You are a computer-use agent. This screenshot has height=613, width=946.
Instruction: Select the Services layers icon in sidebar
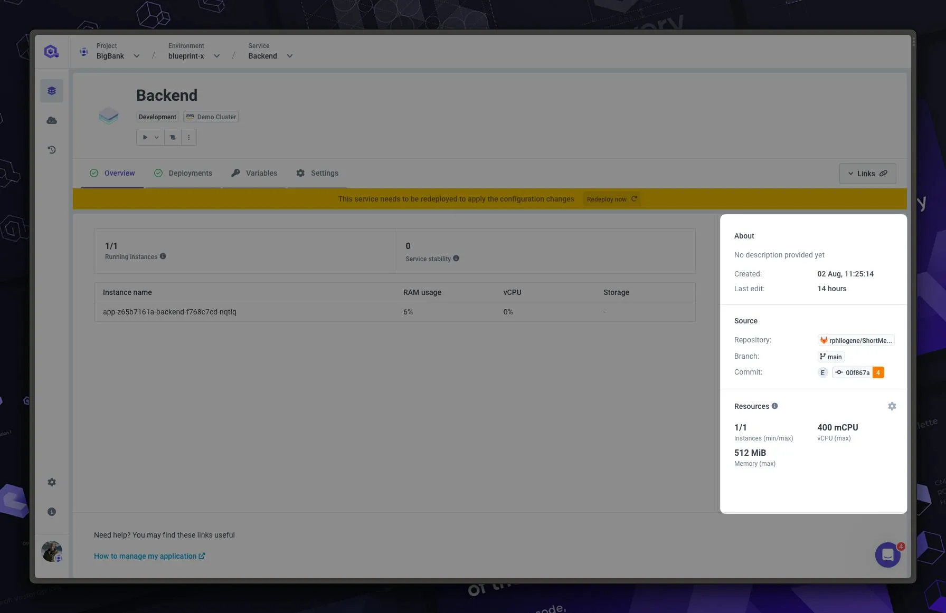click(51, 90)
